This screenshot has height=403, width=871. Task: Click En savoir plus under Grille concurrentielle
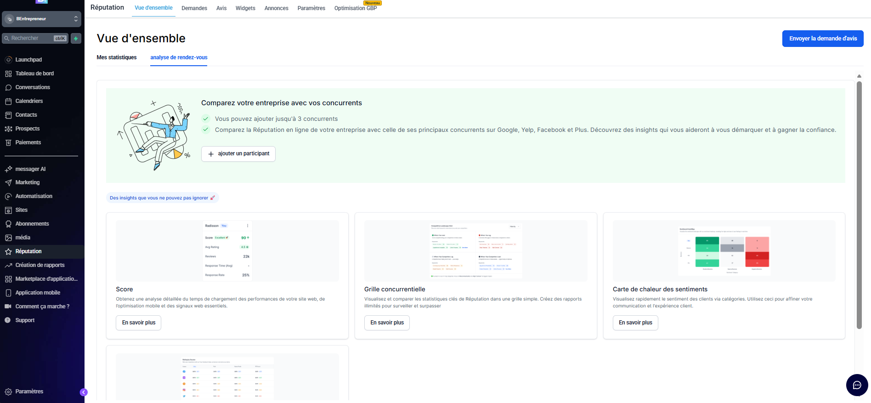[x=387, y=323]
